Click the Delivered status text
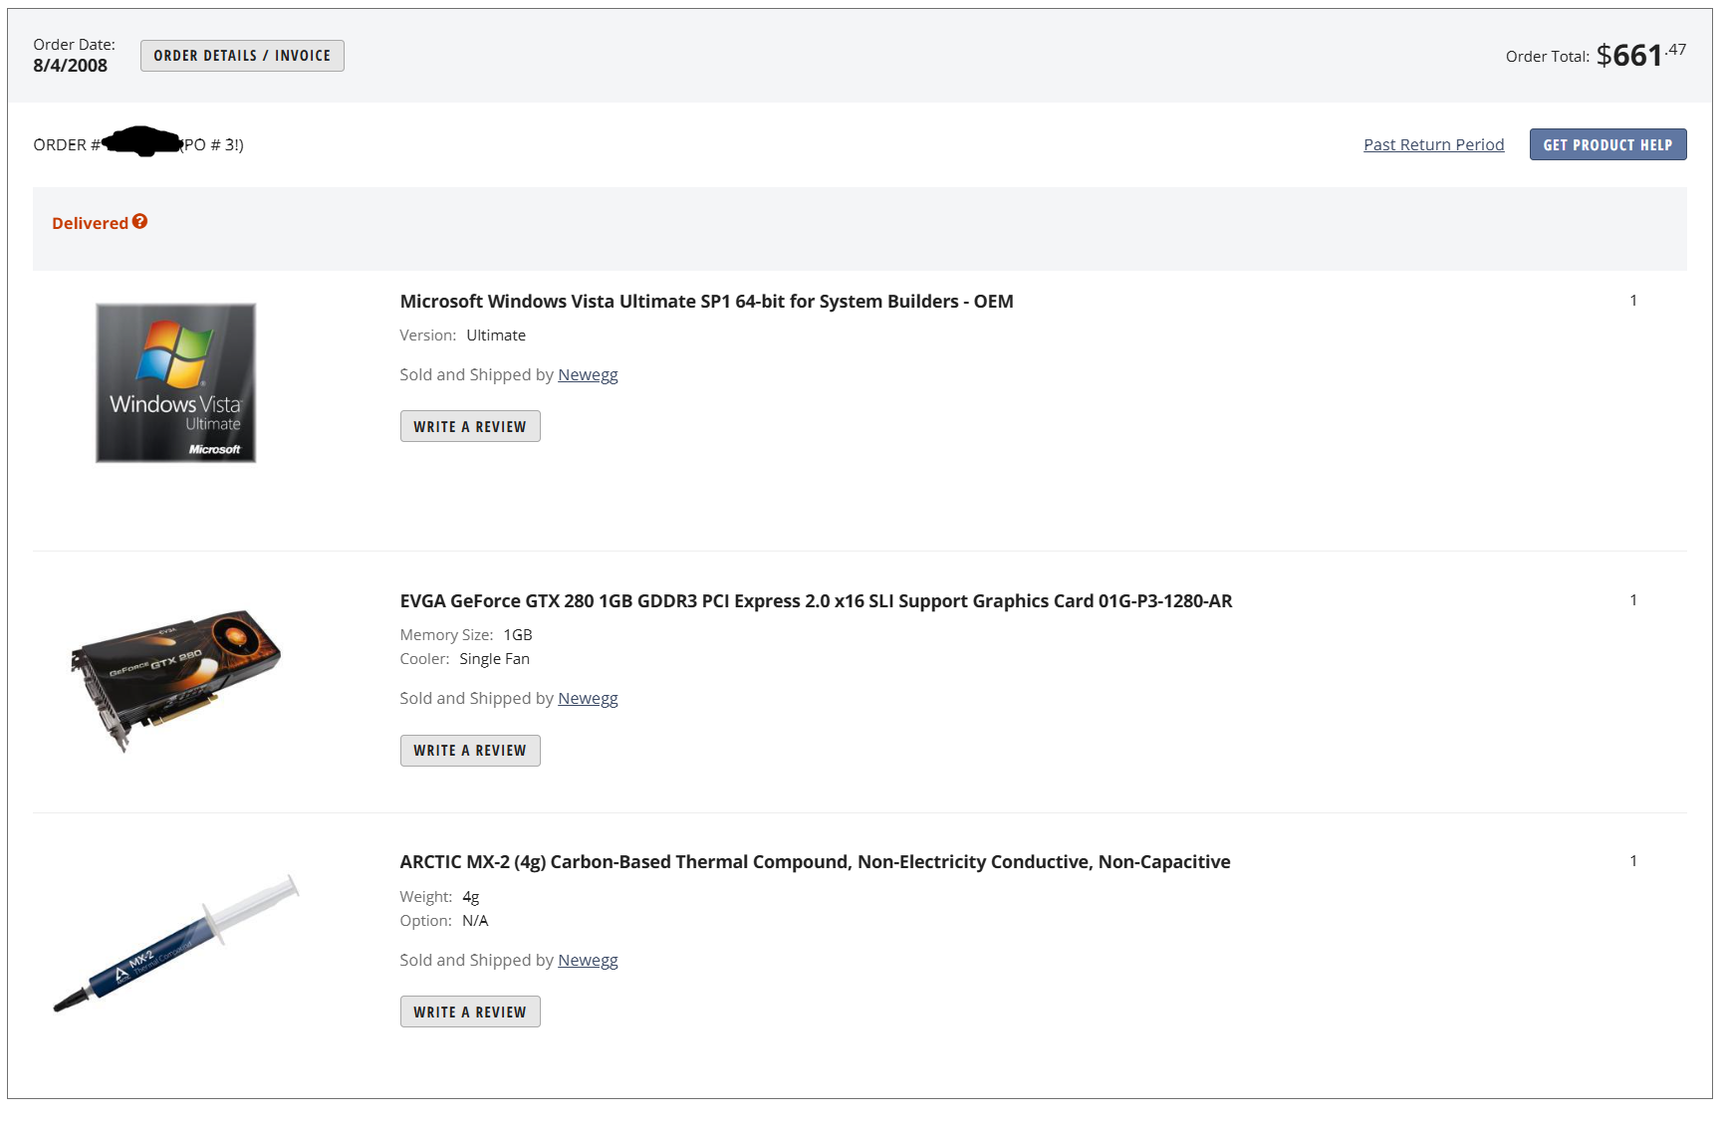Image resolution: width=1726 pixels, height=1123 pixels. (x=90, y=223)
